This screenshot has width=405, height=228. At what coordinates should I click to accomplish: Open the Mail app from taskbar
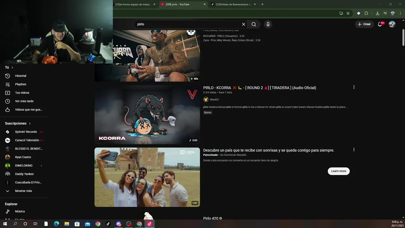(x=88, y=224)
